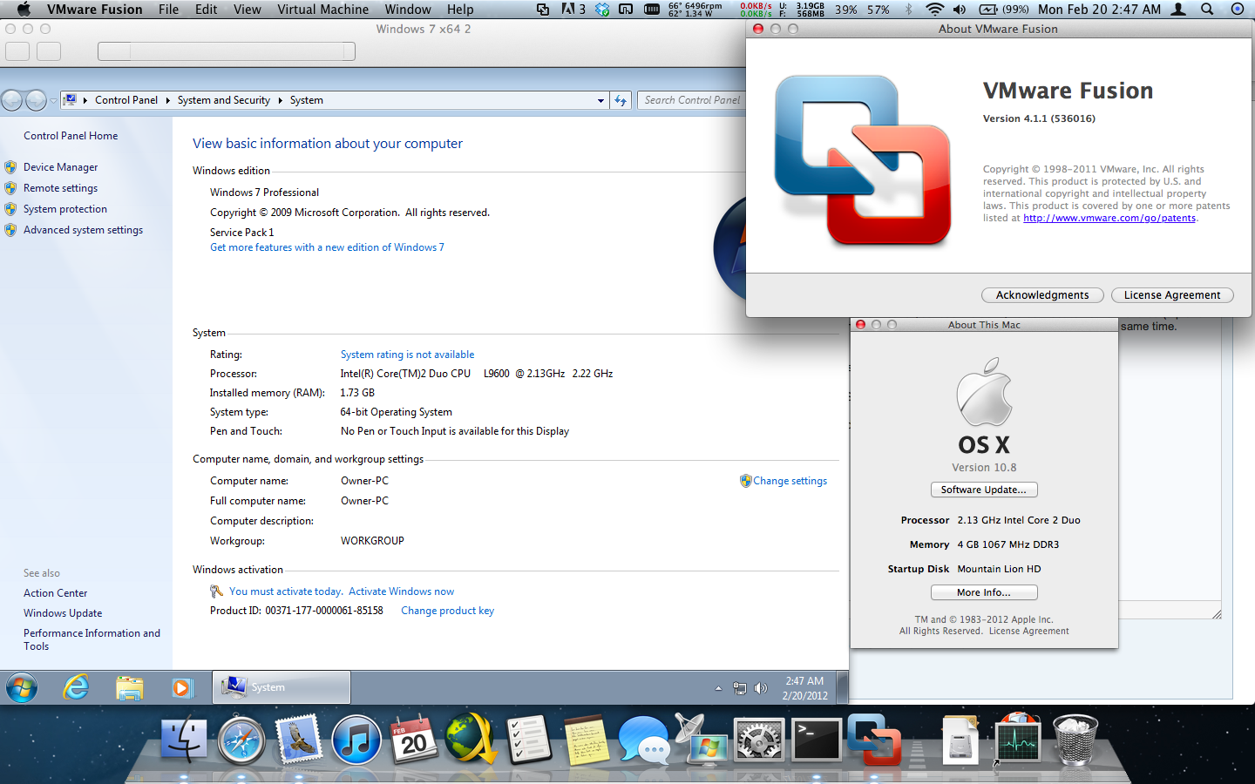The width and height of the screenshot is (1255, 784).
Task: Click the Bluetooth icon in the menu bar
Action: [909, 9]
